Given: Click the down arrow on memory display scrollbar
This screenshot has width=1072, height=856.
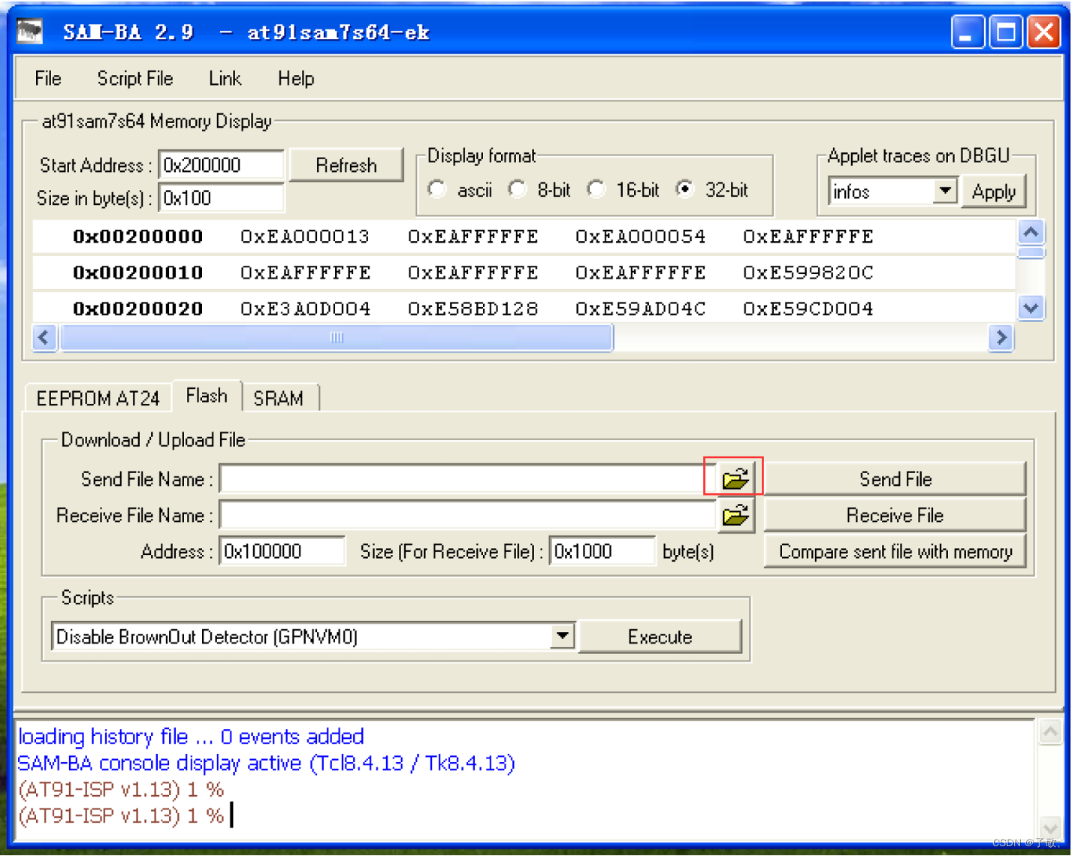Looking at the screenshot, I should 1031,308.
